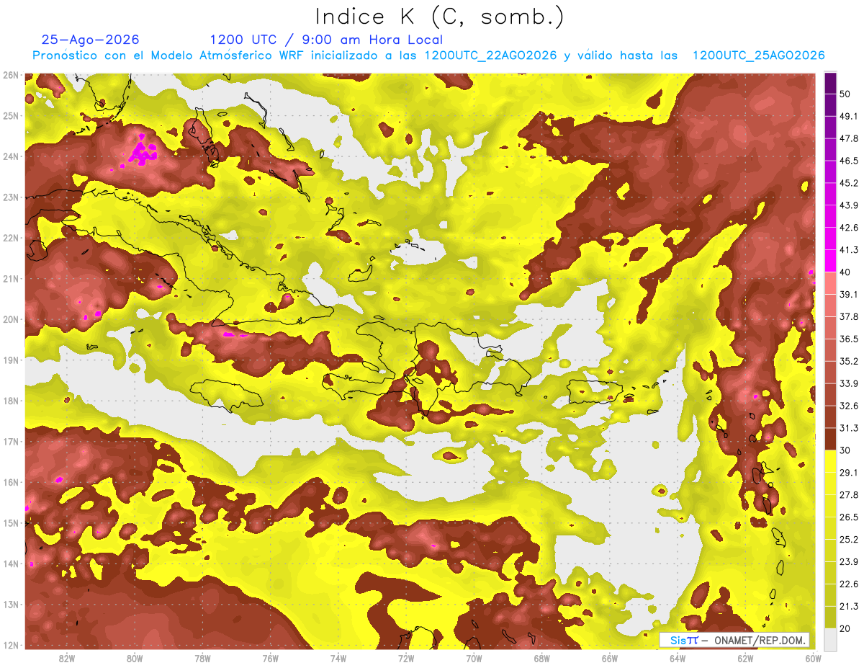Click the latitude axis label "23N"
864x668 pixels.
[x=11, y=197]
